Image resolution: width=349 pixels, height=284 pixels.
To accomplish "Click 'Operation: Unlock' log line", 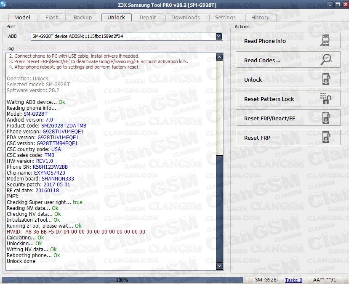I will tap(27, 79).
